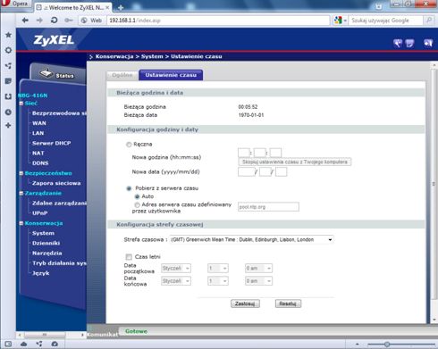Open WAN settings in sidebar
This screenshot has height=349, width=438.
(x=39, y=123)
